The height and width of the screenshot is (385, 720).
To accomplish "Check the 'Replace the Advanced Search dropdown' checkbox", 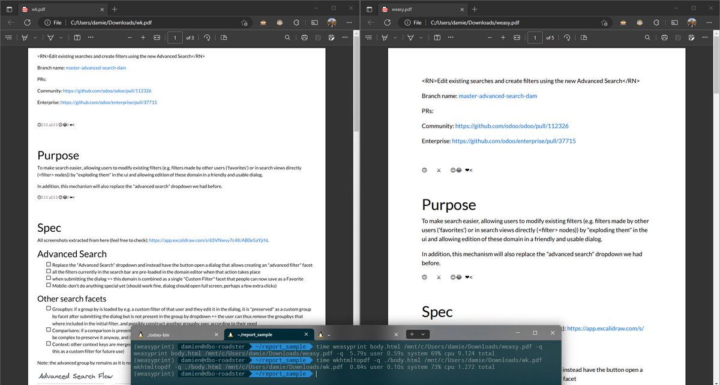I will pos(48,264).
